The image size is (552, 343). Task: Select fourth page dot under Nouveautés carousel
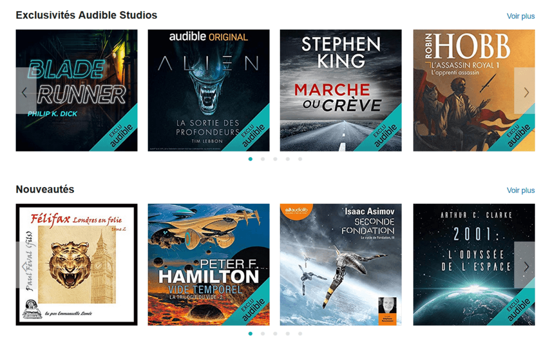[x=288, y=333]
